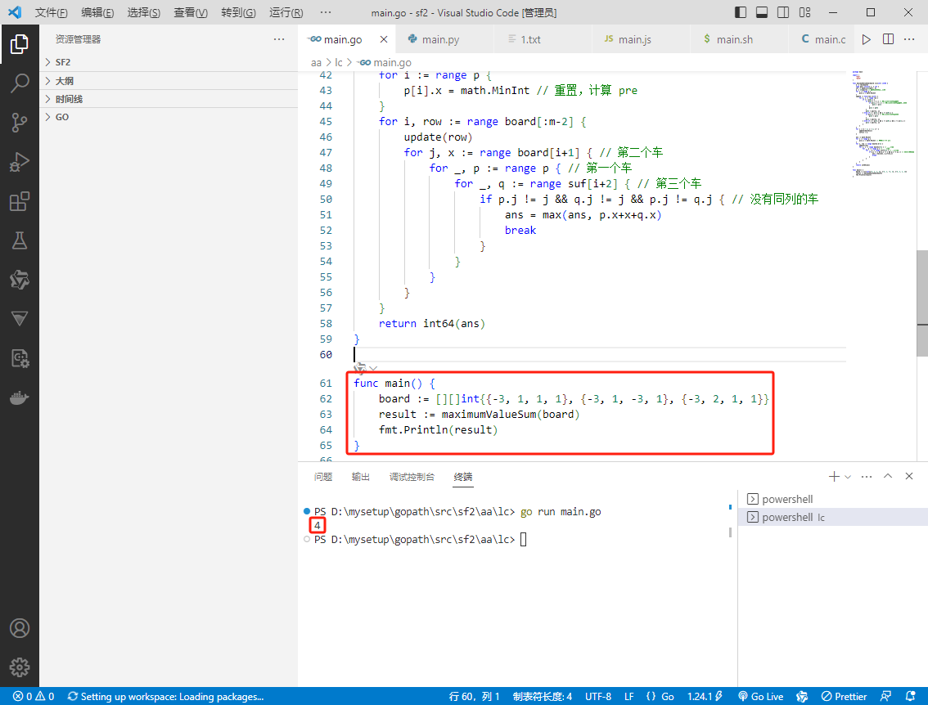
Task: Open the 转到(G) menu
Action: pos(238,12)
